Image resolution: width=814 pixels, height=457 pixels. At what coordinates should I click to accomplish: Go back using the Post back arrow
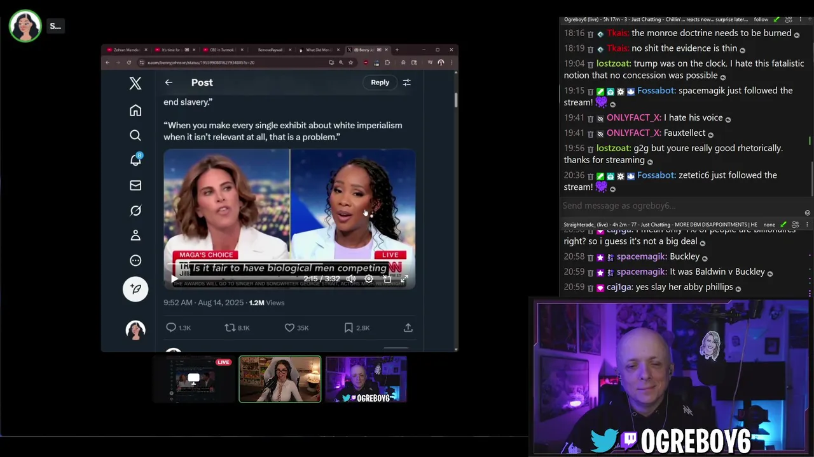[x=169, y=83]
